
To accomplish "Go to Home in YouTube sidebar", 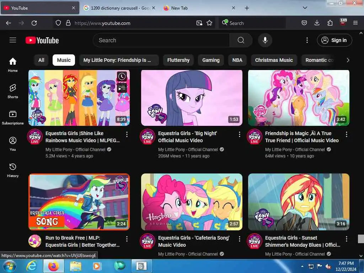I will (x=13, y=65).
